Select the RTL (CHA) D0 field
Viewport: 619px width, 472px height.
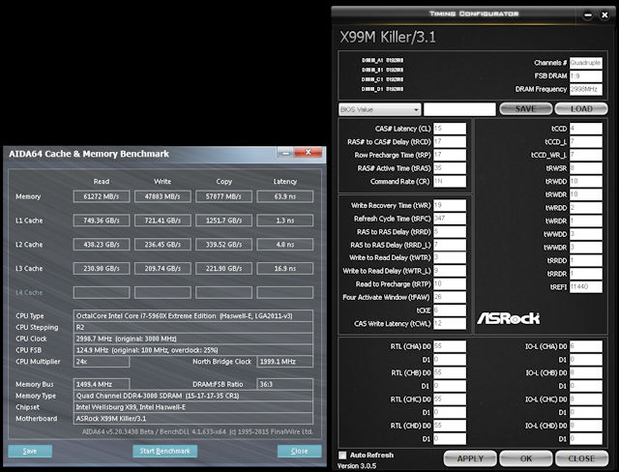450,346
